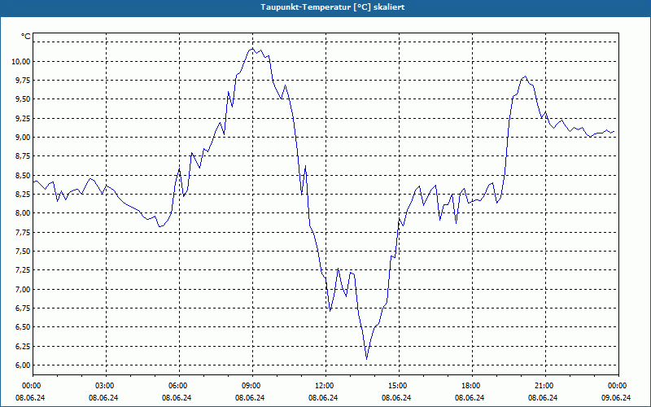651x407 pixels.
Task: Click the 7,75 y-axis value
Action: click(22, 232)
